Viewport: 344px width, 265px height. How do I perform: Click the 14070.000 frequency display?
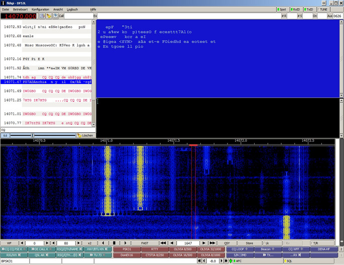click(19, 16)
